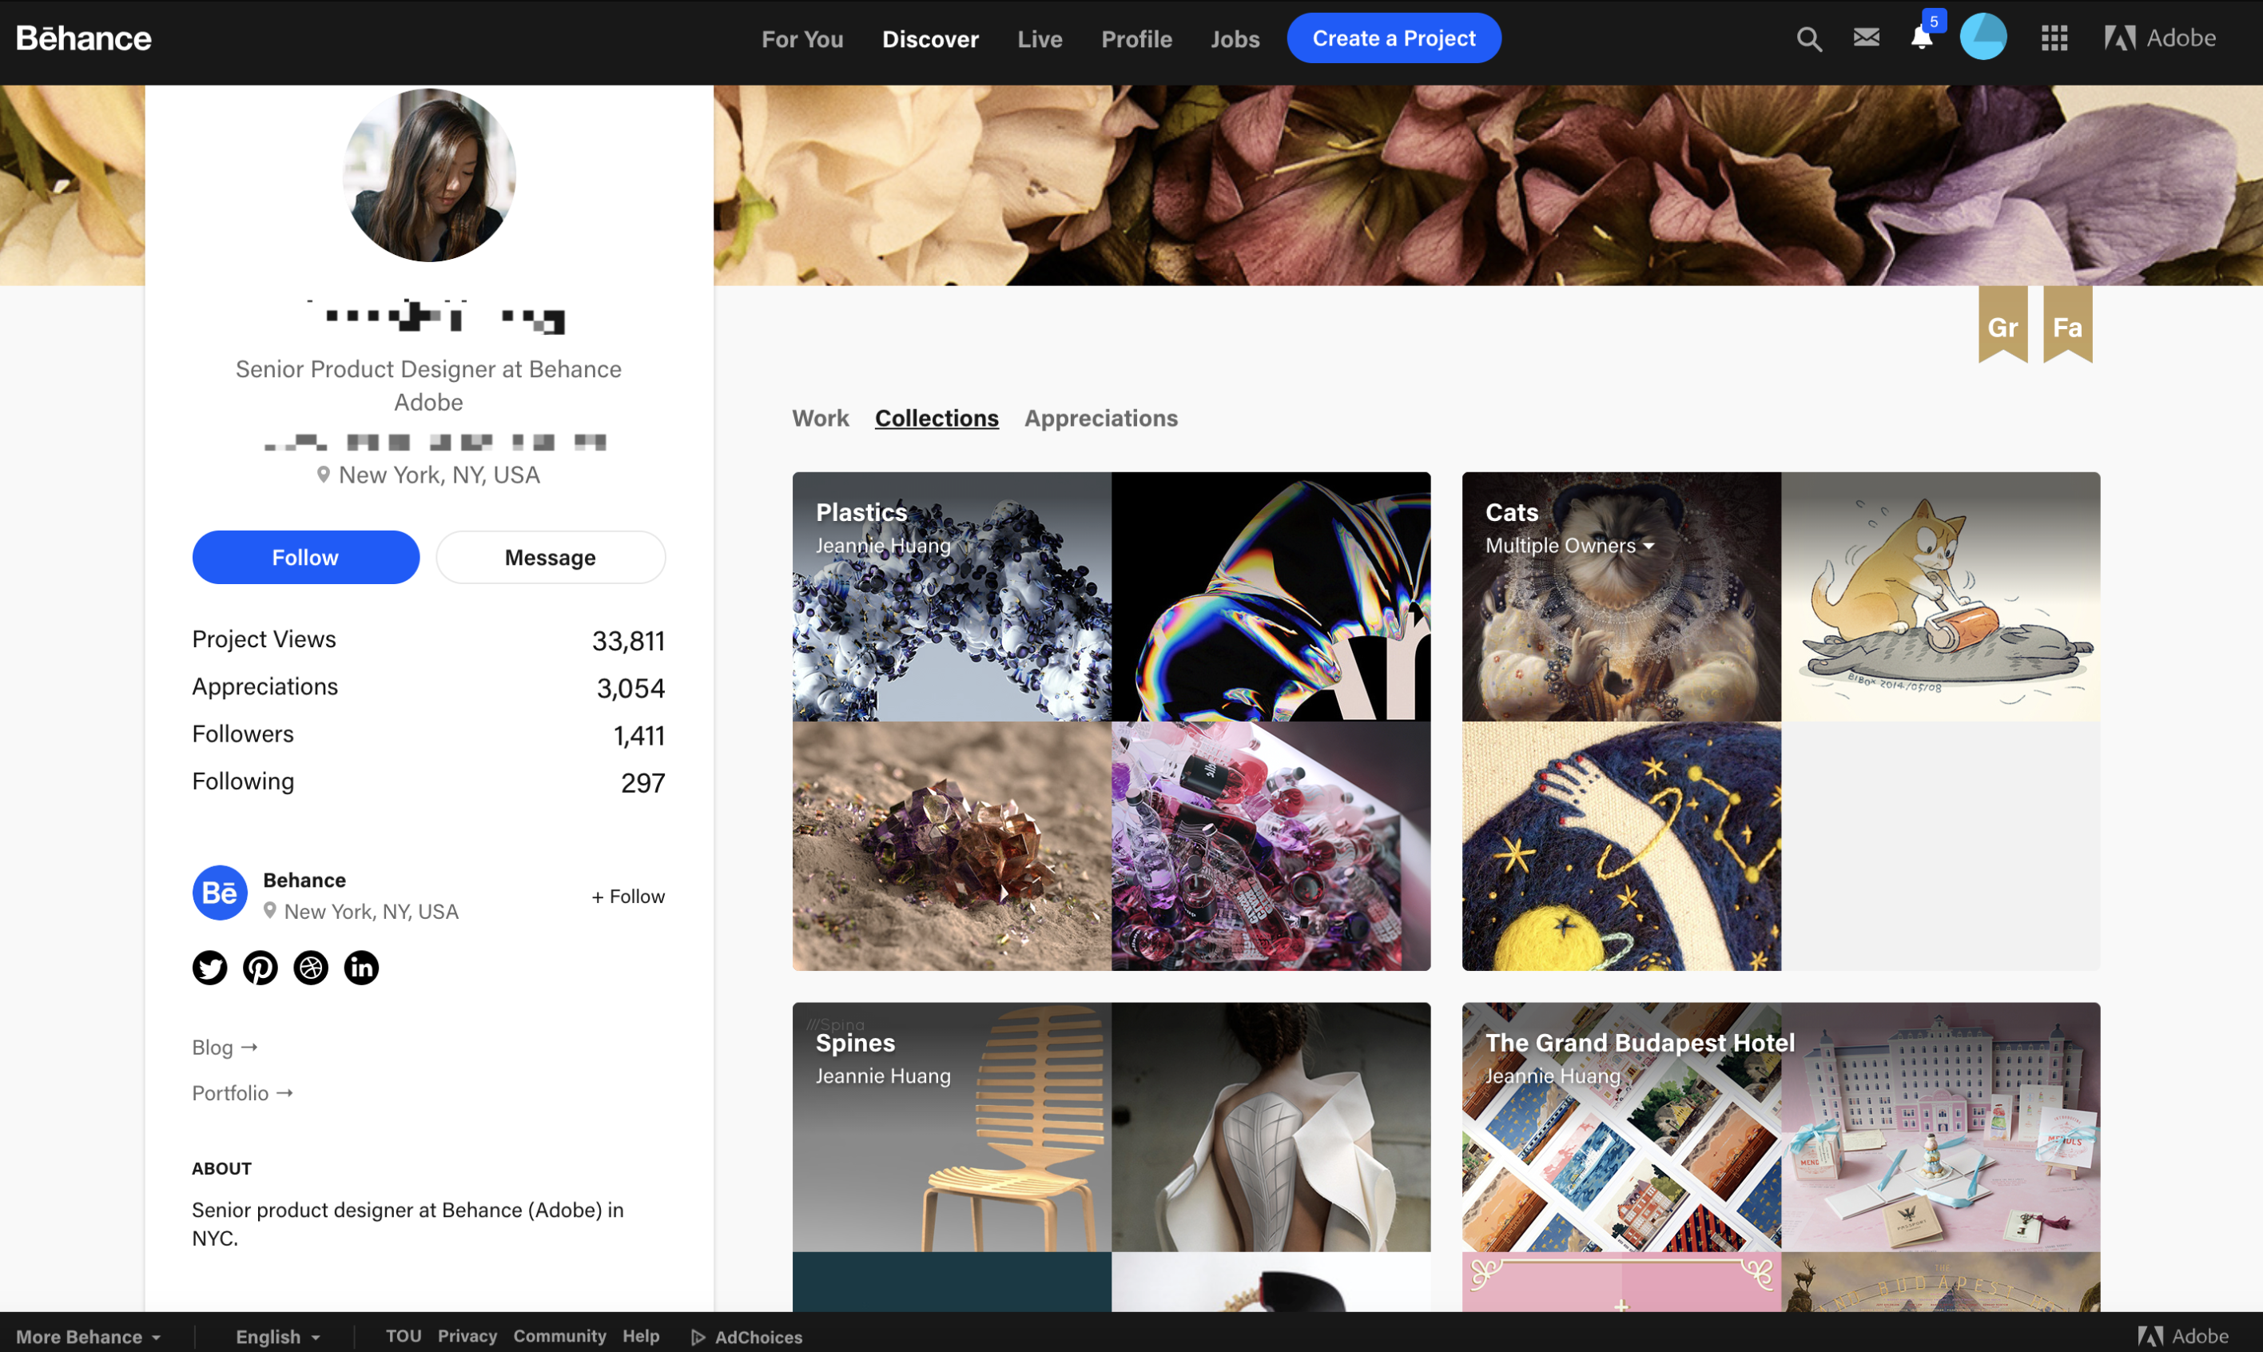Image resolution: width=2263 pixels, height=1352 pixels.
Task: Expand Multiple Owners dropdown on Cats
Action: [x=1569, y=546]
